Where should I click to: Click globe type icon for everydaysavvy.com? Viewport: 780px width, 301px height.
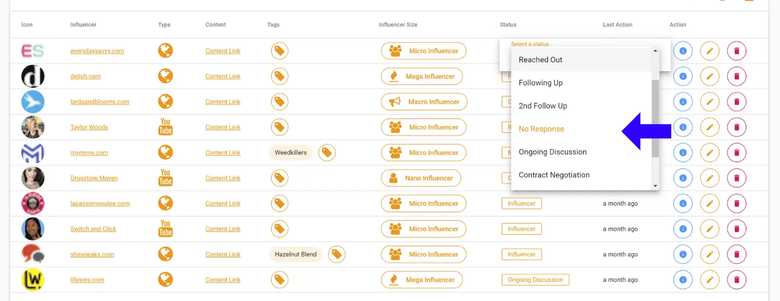tap(165, 50)
